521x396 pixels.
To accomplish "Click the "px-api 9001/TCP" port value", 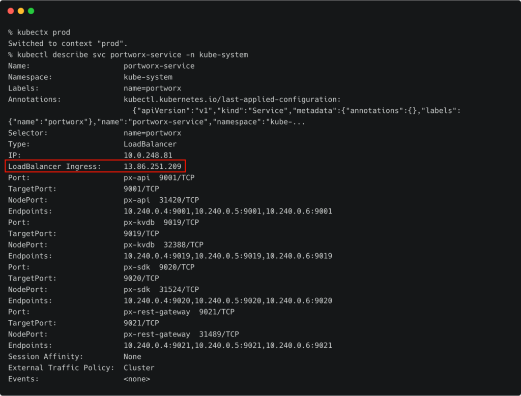I will coord(159,177).
